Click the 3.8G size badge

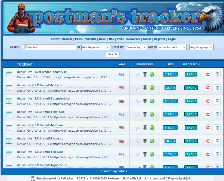coord(170,74)
